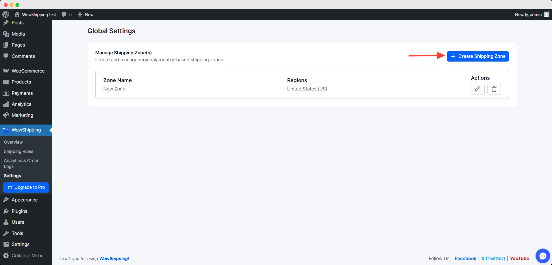Viewport: 552px width, 265px height.
Task: Open WordPress Settings with the sliders icon
Action: (x=26, y=244)
